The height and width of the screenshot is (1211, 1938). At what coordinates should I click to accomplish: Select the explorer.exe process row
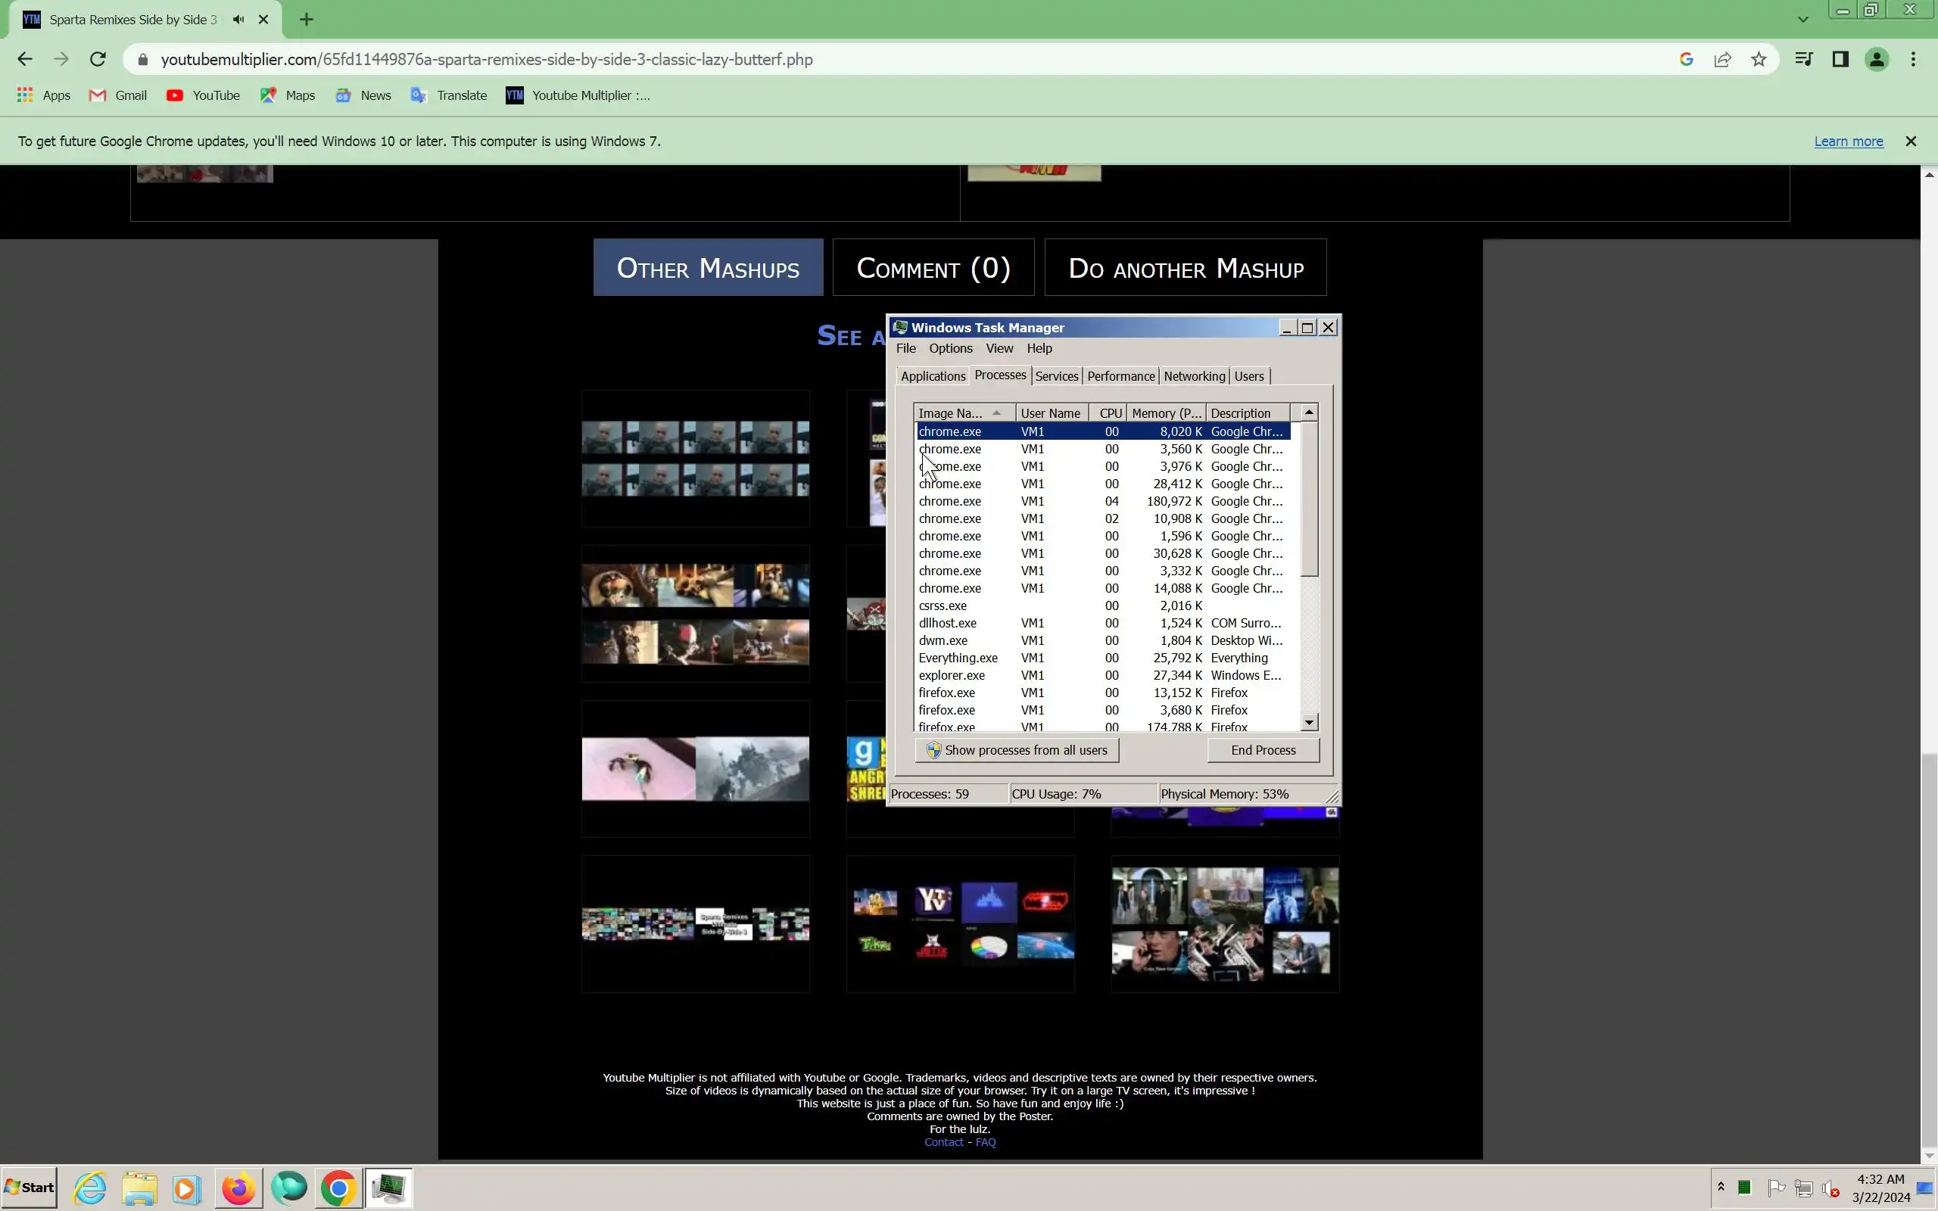952,675
